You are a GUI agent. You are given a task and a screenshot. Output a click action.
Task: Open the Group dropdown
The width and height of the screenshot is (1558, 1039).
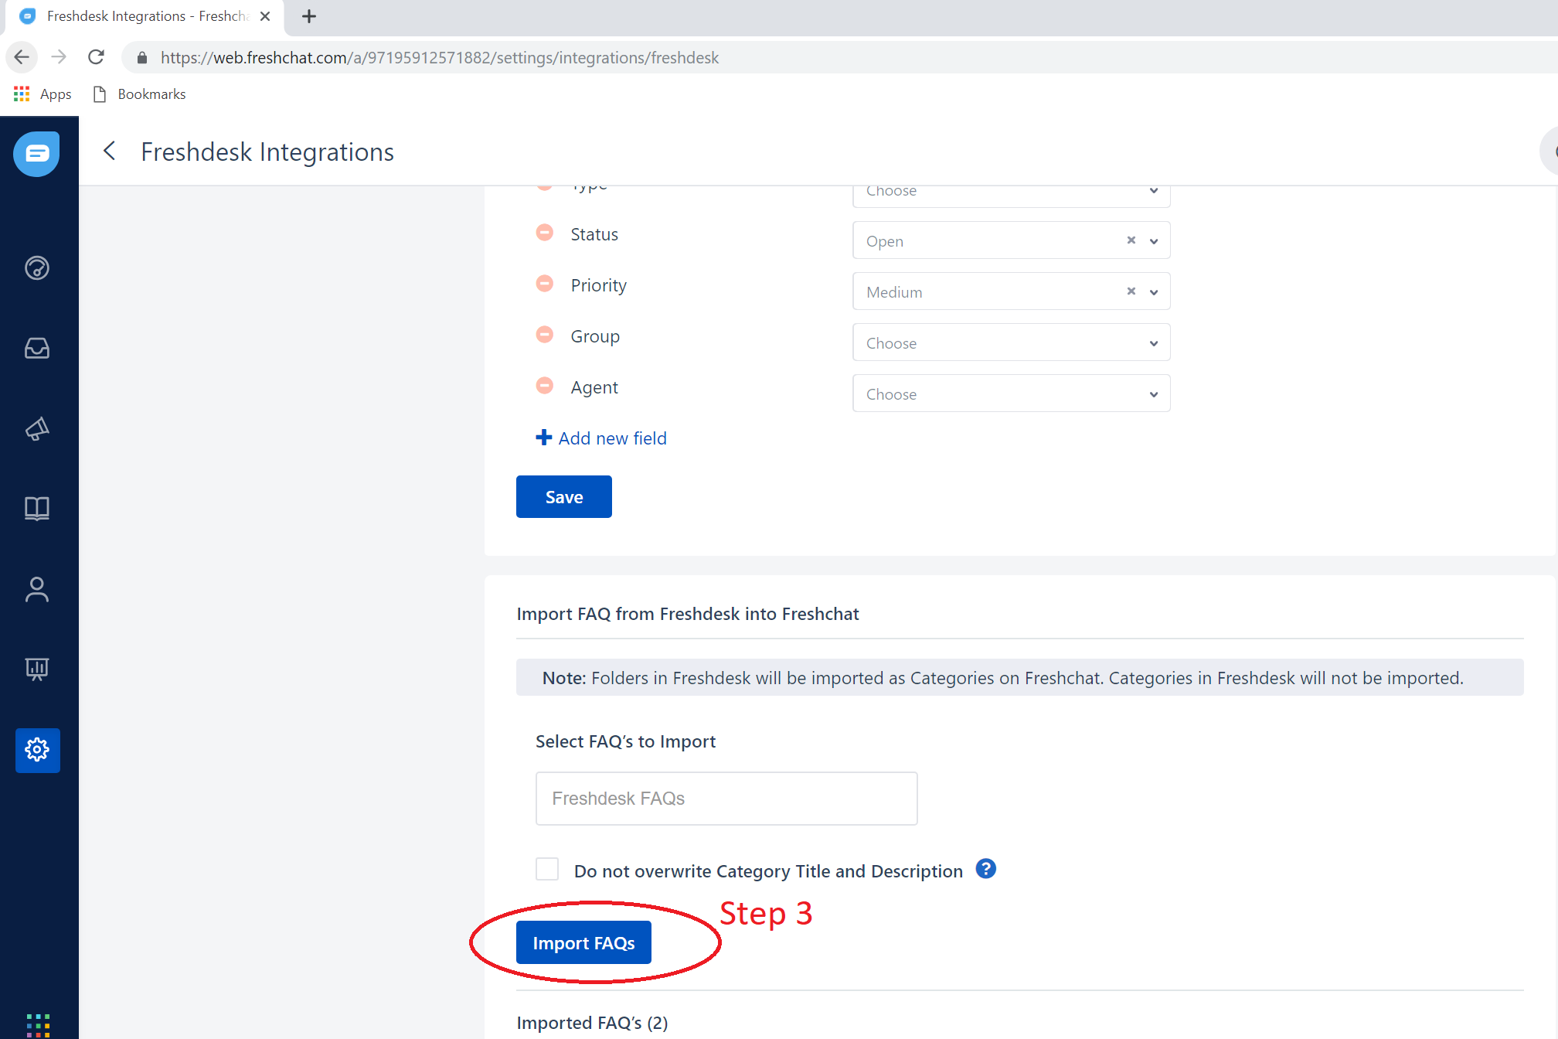coord(1011,342)
